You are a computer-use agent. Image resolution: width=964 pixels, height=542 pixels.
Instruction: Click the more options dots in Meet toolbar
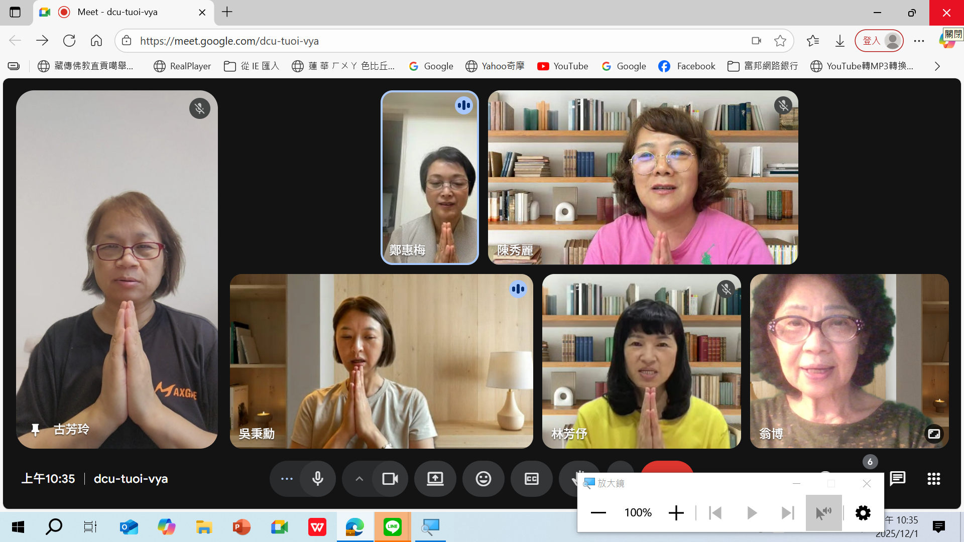point(287,479)
